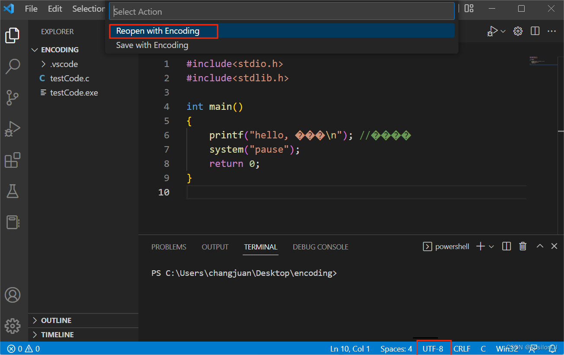Click the notebook-shaped icon below Testing flask

point(13,222)
